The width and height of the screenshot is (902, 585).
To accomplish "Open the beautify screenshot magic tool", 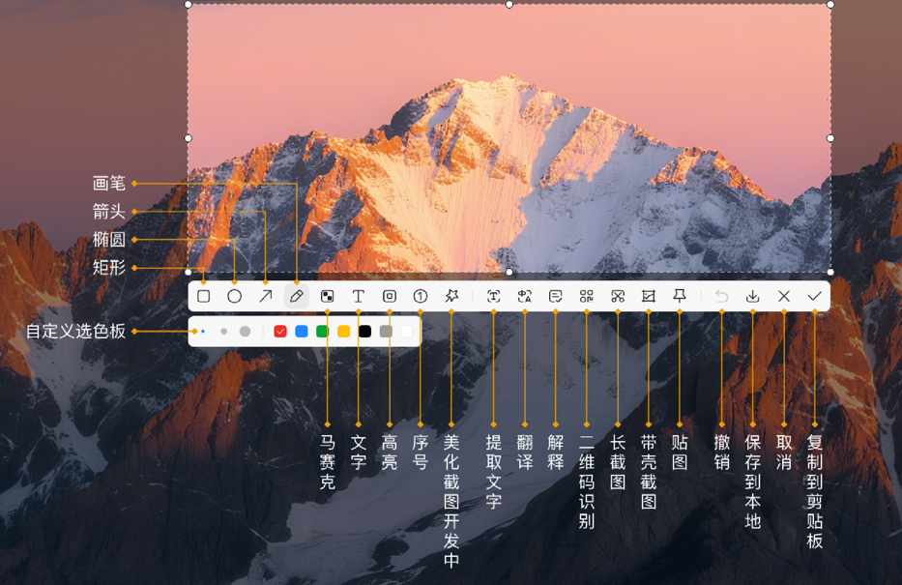I will pos(451,296).
